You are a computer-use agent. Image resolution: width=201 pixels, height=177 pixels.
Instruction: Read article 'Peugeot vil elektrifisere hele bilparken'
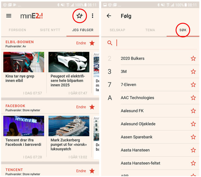tap(68, 81)
